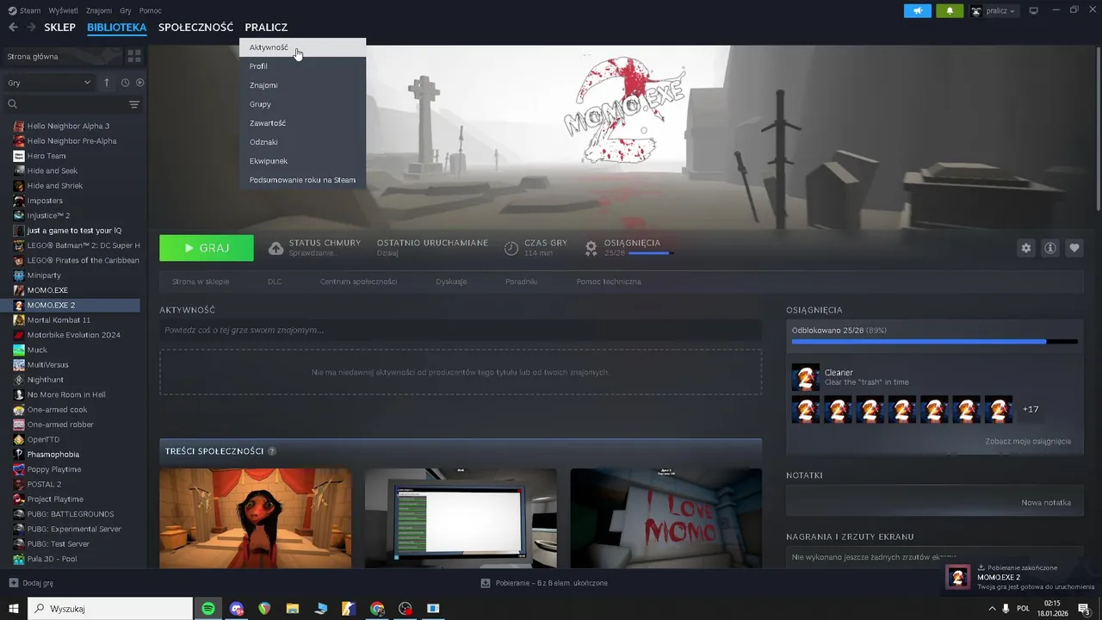
Task: Click the sort ascending arrow icon
Action: coord(107,83)
